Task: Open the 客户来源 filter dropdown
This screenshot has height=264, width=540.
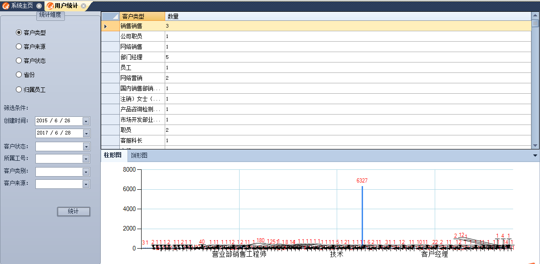Action: coord(86,183)
